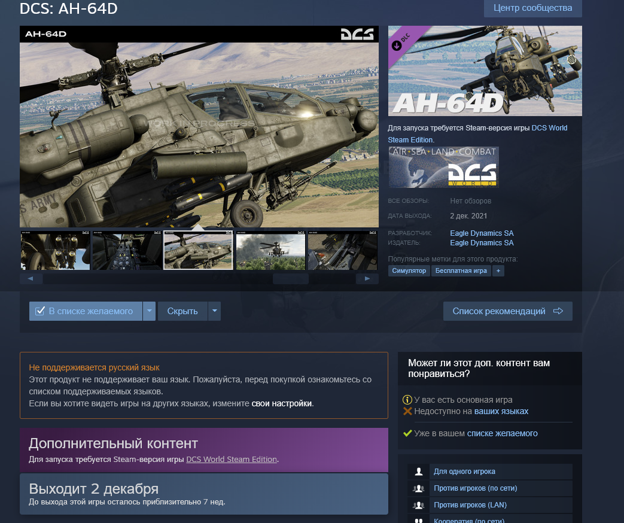Click the info icon beside У вас есть основная игра
The image size is (624, 523).
407,400
